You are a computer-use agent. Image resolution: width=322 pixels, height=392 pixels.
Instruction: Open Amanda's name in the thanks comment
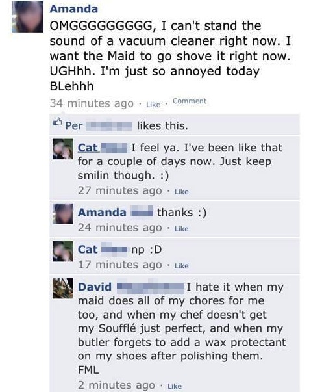pyautogui.click(x=116, y=213)
